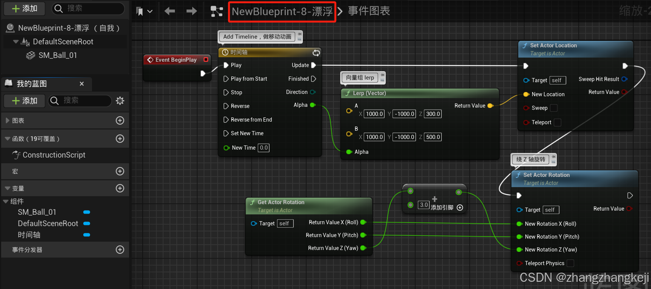The image size is (651, 289).
Task: Click the Finished exec output pin
Action: [313, 79]
